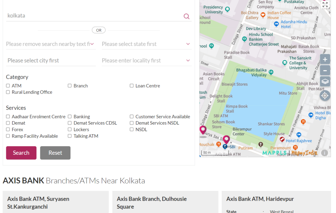Click the 'Rimpa Book Stall' map label

[237, 108]
